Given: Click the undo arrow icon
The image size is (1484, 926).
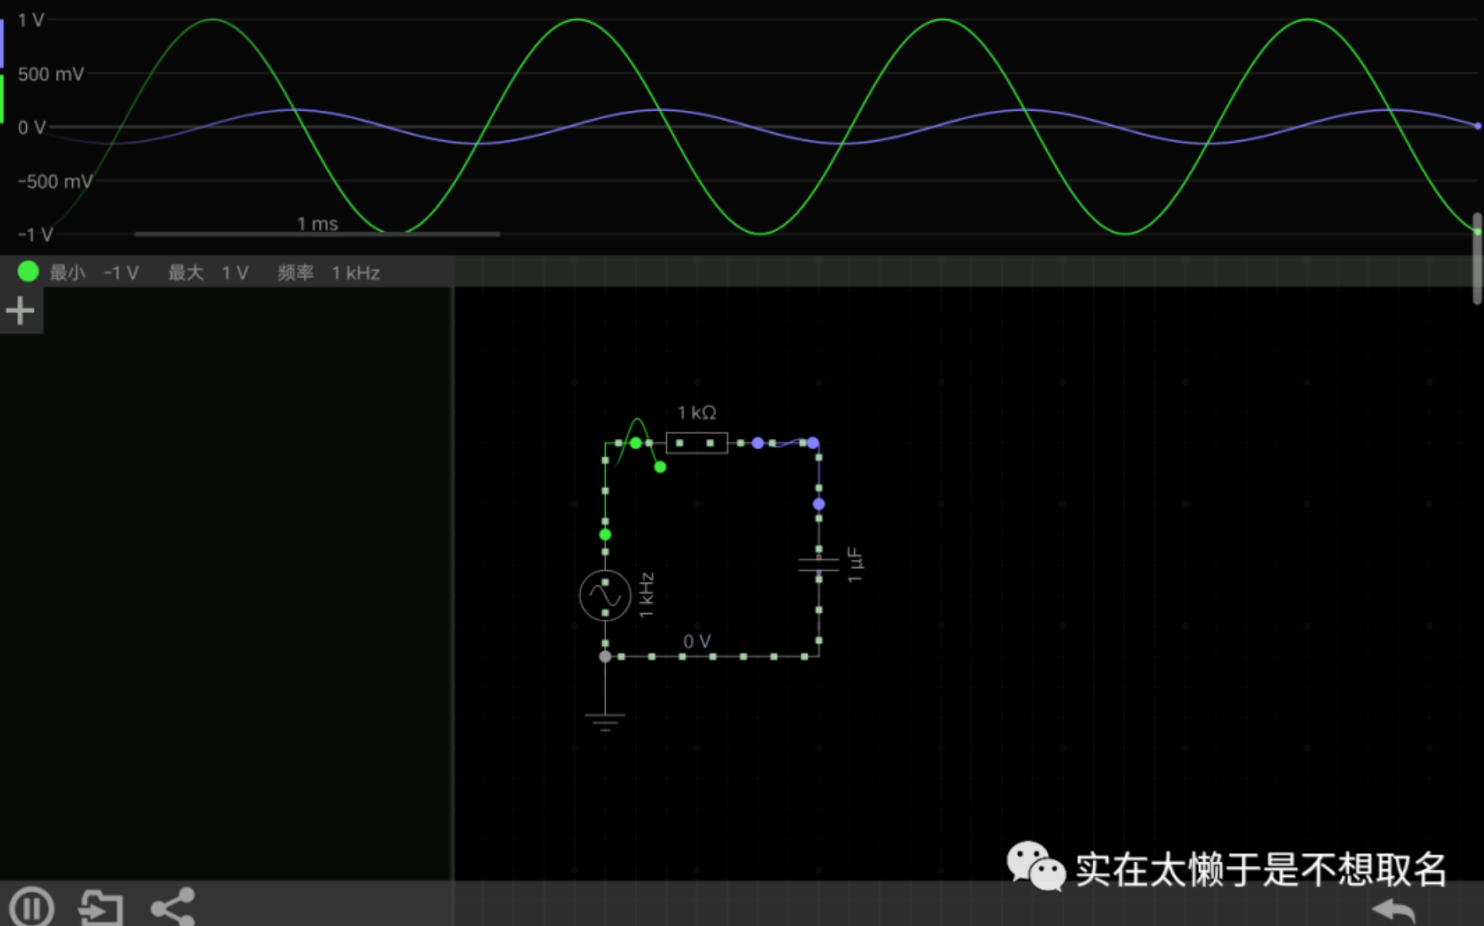Looking at the screenshot, I should (1393, 910).
